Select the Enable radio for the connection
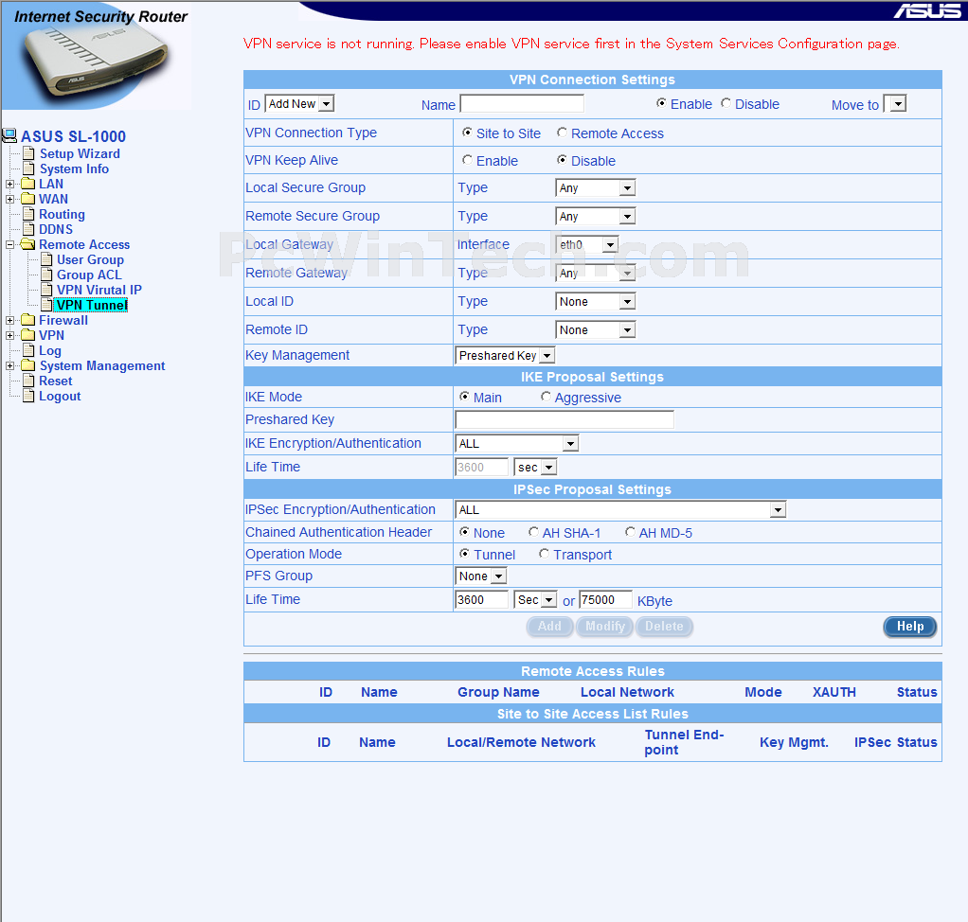This screenshot has width=968, height=922. point(661,103)
